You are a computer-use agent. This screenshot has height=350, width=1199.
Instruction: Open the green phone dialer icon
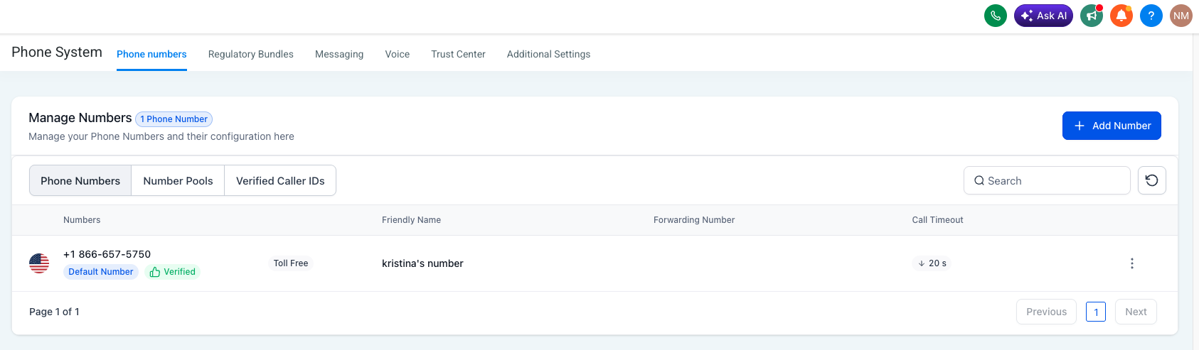pyautogui.click(x=996, y=16)
